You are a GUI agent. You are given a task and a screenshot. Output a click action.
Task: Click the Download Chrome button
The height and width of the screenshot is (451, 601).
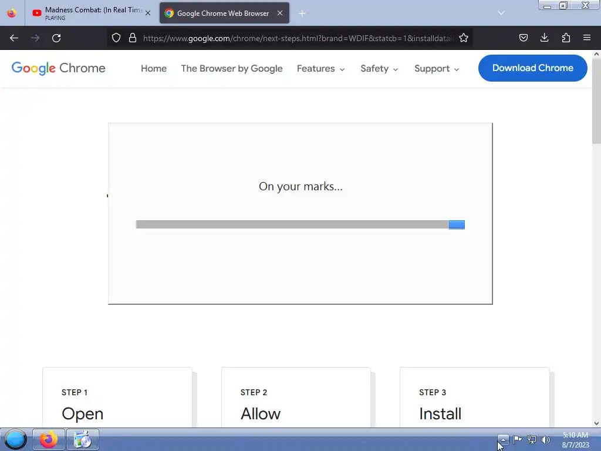533,68
